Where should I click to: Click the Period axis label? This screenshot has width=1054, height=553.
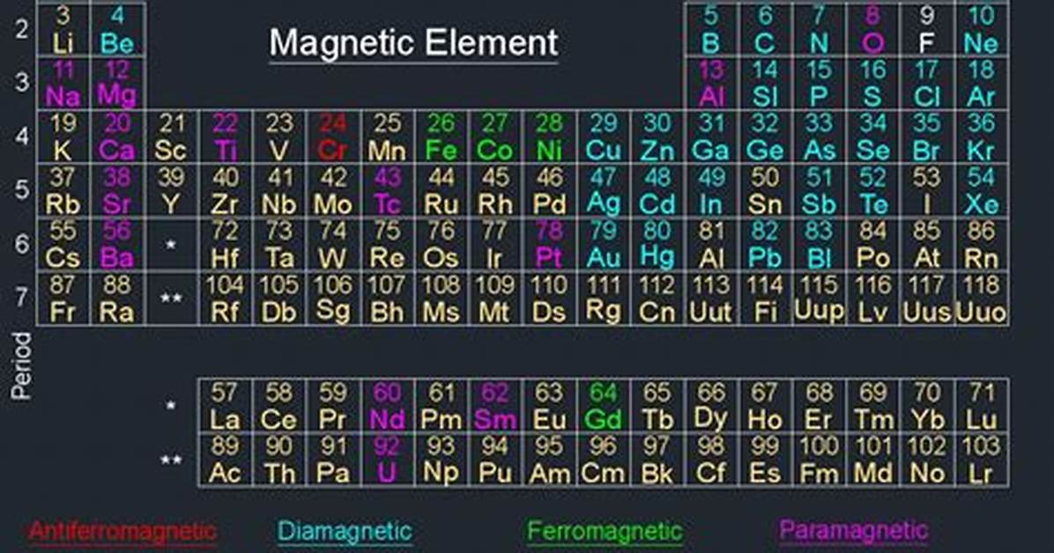click(x=21, y=366)
